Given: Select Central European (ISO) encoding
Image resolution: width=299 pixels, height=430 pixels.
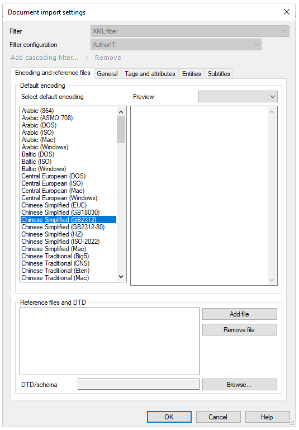Looking at the screenshot, I should coord(69,183).
